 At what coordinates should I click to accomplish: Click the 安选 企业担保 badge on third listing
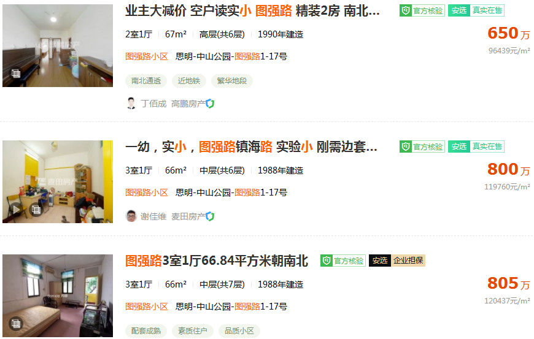[397, 261]
